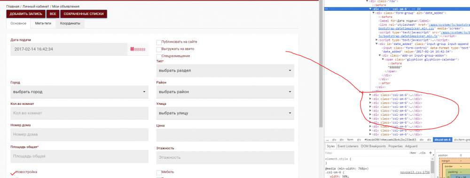Viewport: 470px width, 178px height.
Task: Open the 'выбрать район' dropdown
Action: 225,92
